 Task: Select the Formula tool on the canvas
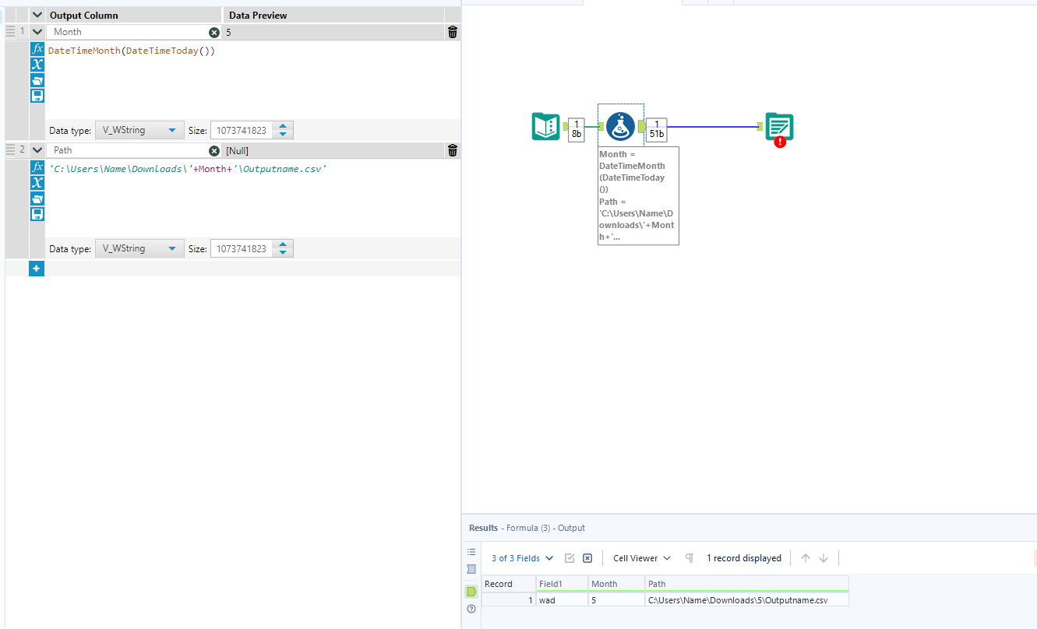(x=620, y=127)
